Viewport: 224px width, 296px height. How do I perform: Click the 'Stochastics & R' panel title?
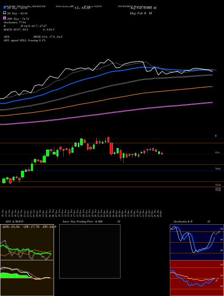pyautogui.click(x=183, y=222)
